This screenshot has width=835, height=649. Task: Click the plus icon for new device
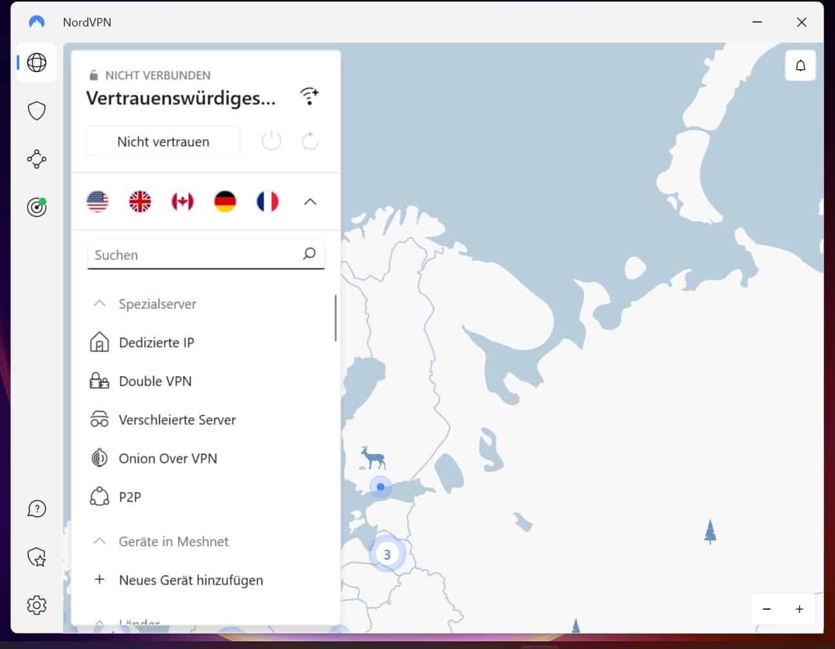click(x=99, y=579)
